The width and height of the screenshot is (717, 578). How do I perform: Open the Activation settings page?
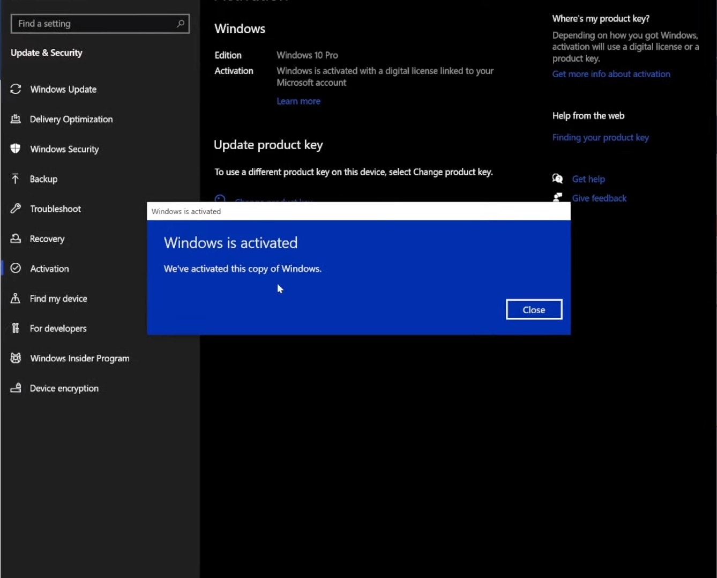coord(49,269)
